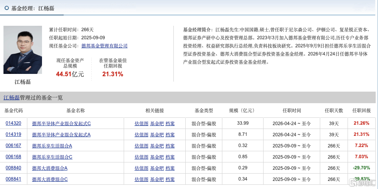
Task: Open 估值图 for fund 008840
Action: tap(141, 168)
